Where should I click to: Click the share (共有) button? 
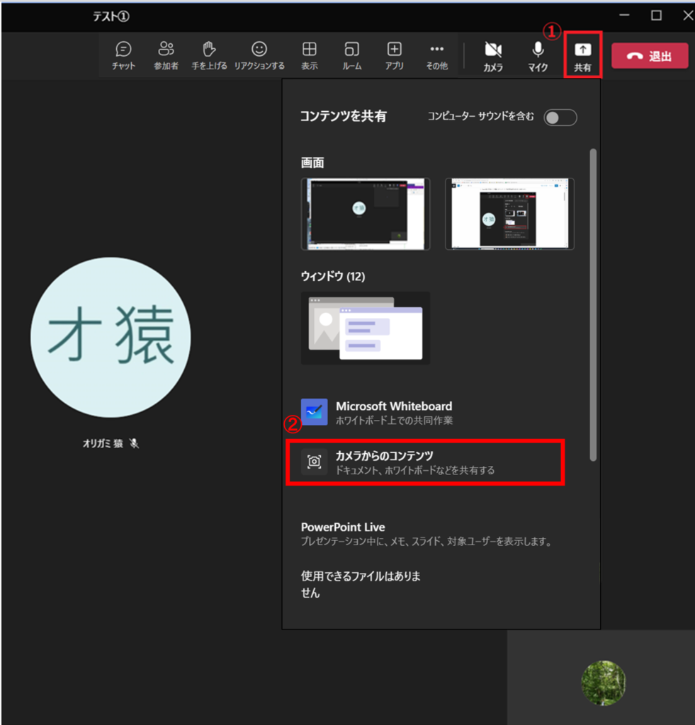pyautogui.click(x=582, y=55)
